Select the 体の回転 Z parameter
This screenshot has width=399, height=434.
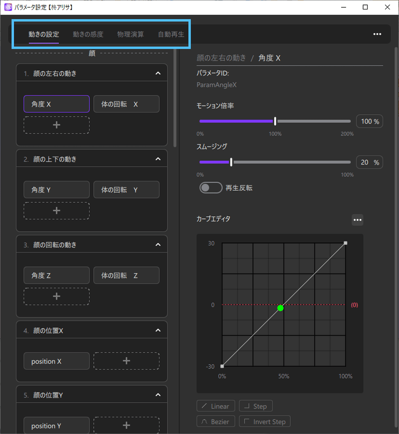click(x=126, y=276)
